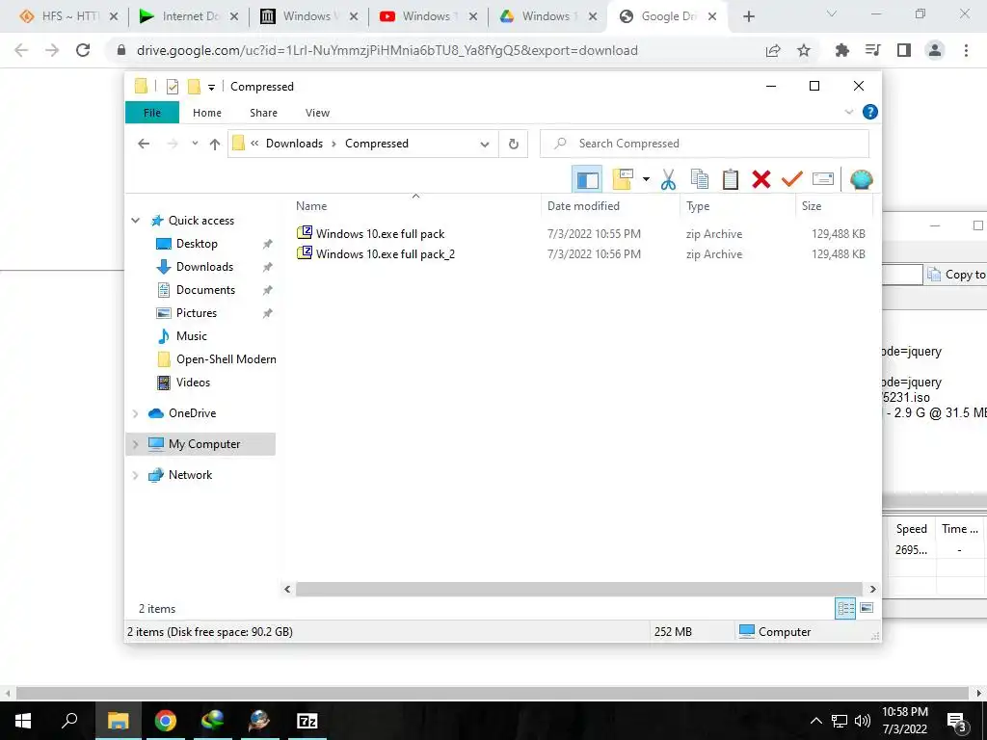987x740 pixels.
Task: Click the Explorer Help question mark icon
Action: click(870, 112)
